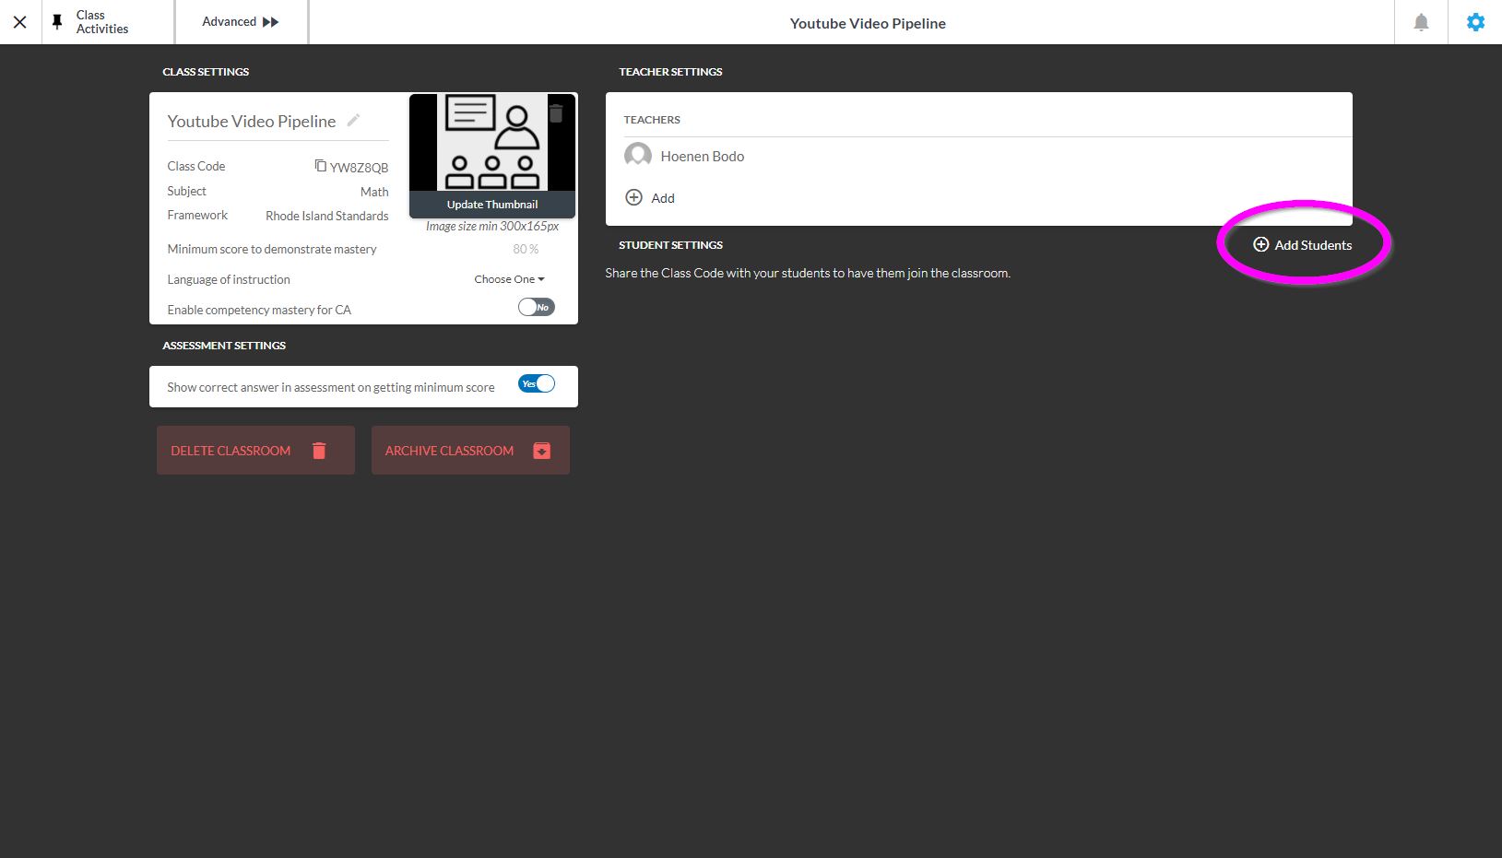Screen dimensions: 1502x858
Task: Click the pin icon beside Class Activities
Action: pyautogui.click(x=57, y=22)
